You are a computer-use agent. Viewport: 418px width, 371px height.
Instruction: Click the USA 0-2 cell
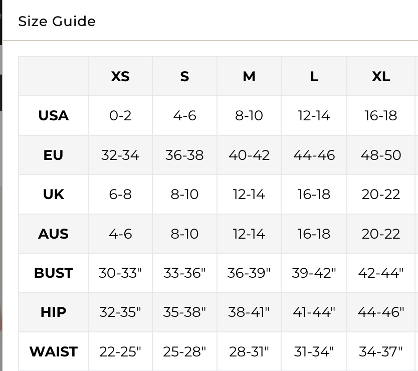[120, 115]
